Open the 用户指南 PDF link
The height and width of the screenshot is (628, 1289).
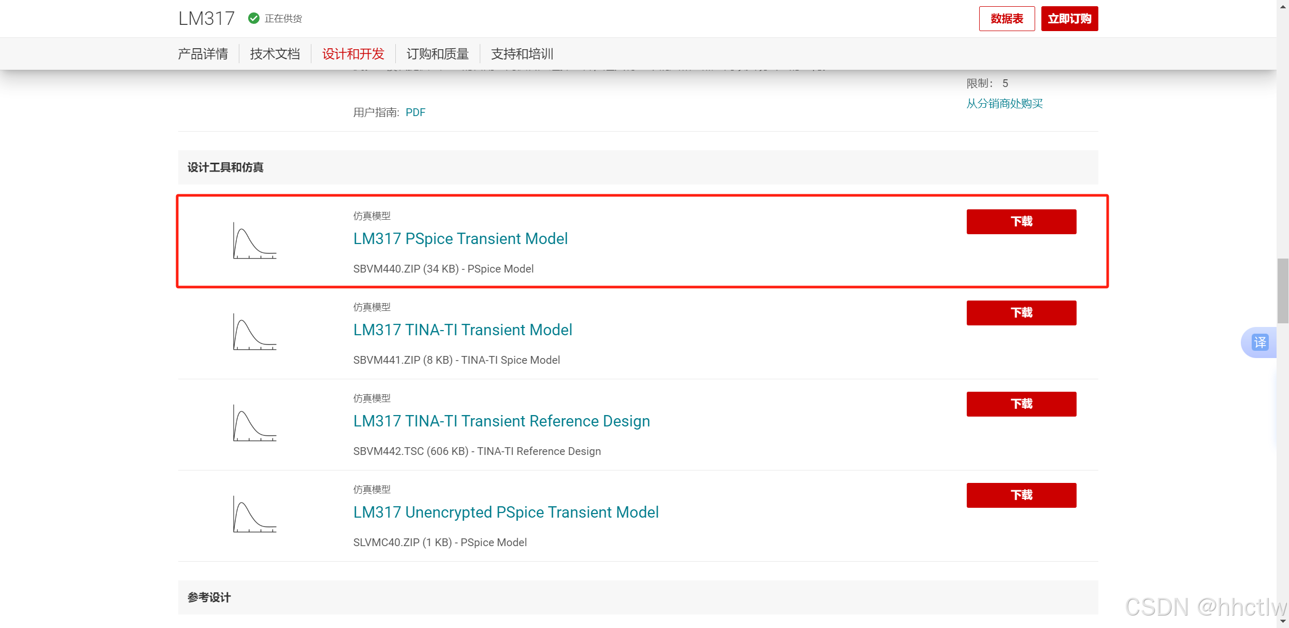tap(416, 112)
